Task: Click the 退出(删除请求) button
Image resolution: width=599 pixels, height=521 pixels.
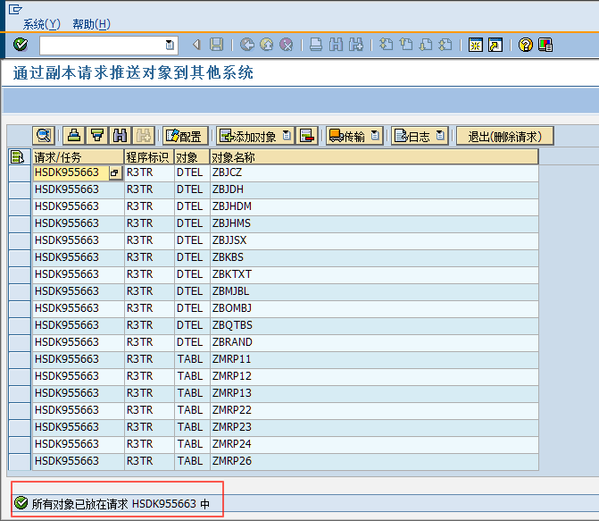Action: [504, 136]
